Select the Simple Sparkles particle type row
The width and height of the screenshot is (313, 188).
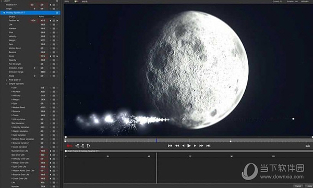click(16, 84)
